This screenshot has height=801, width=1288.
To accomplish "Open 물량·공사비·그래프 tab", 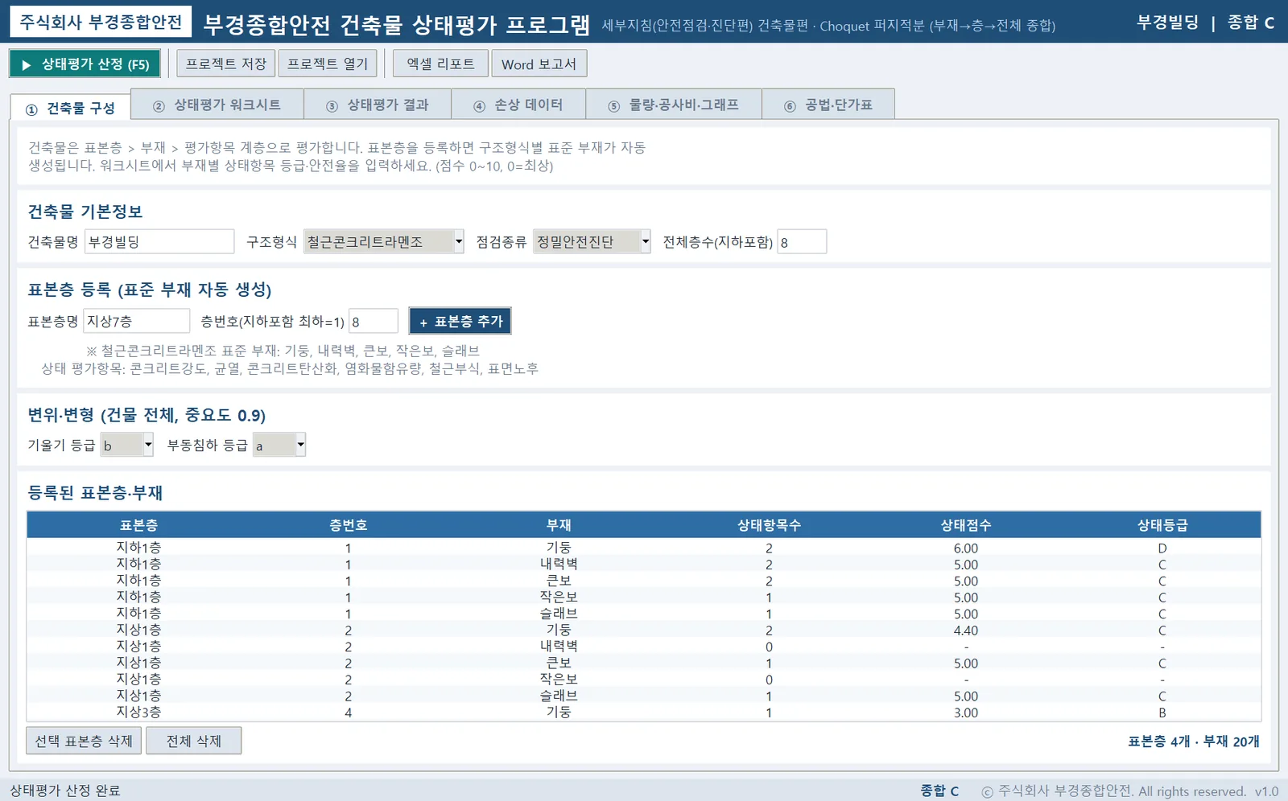I will coord(674,105).
